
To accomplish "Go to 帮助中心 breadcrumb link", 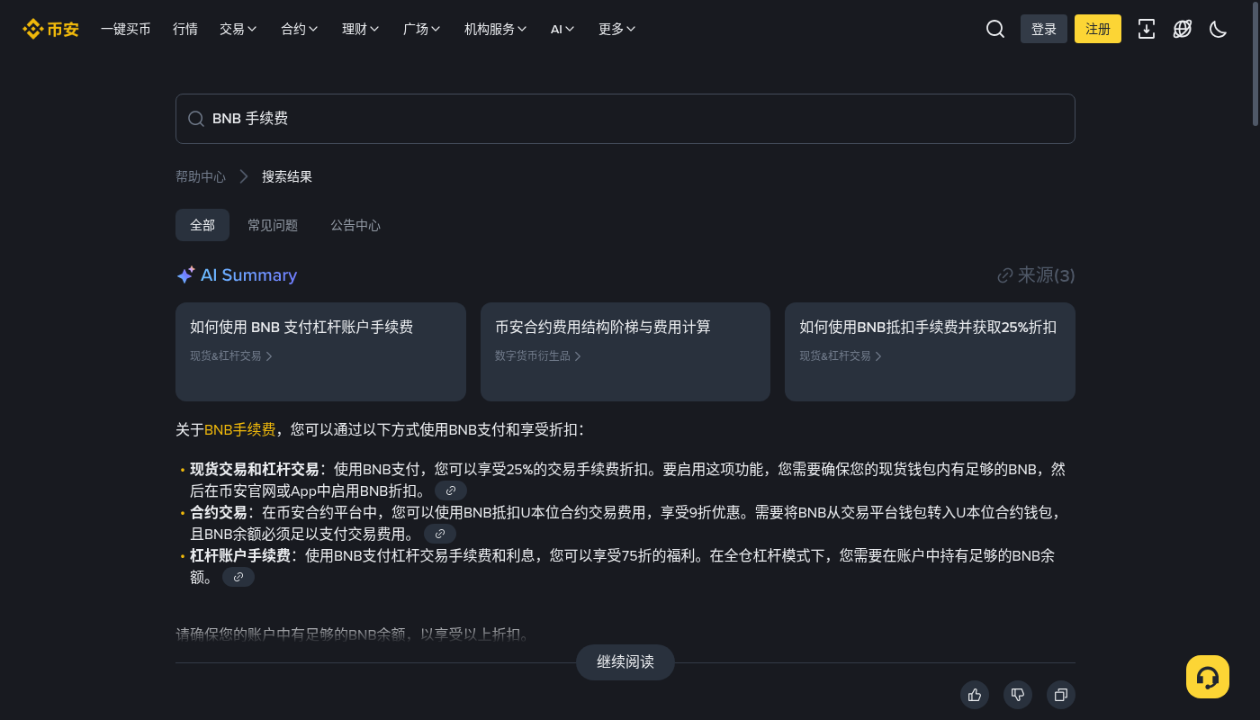I will pos(201,176).
